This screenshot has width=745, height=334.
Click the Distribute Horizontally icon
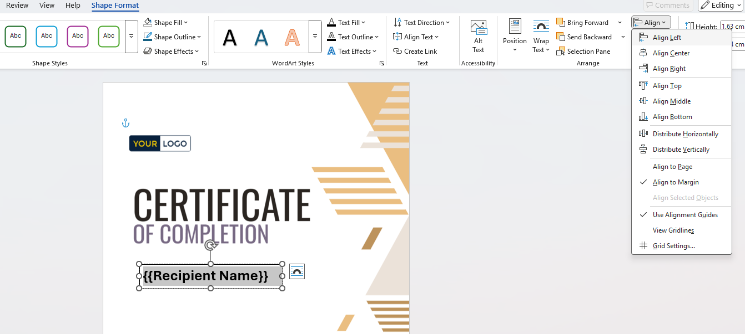(x=643, y=133)
